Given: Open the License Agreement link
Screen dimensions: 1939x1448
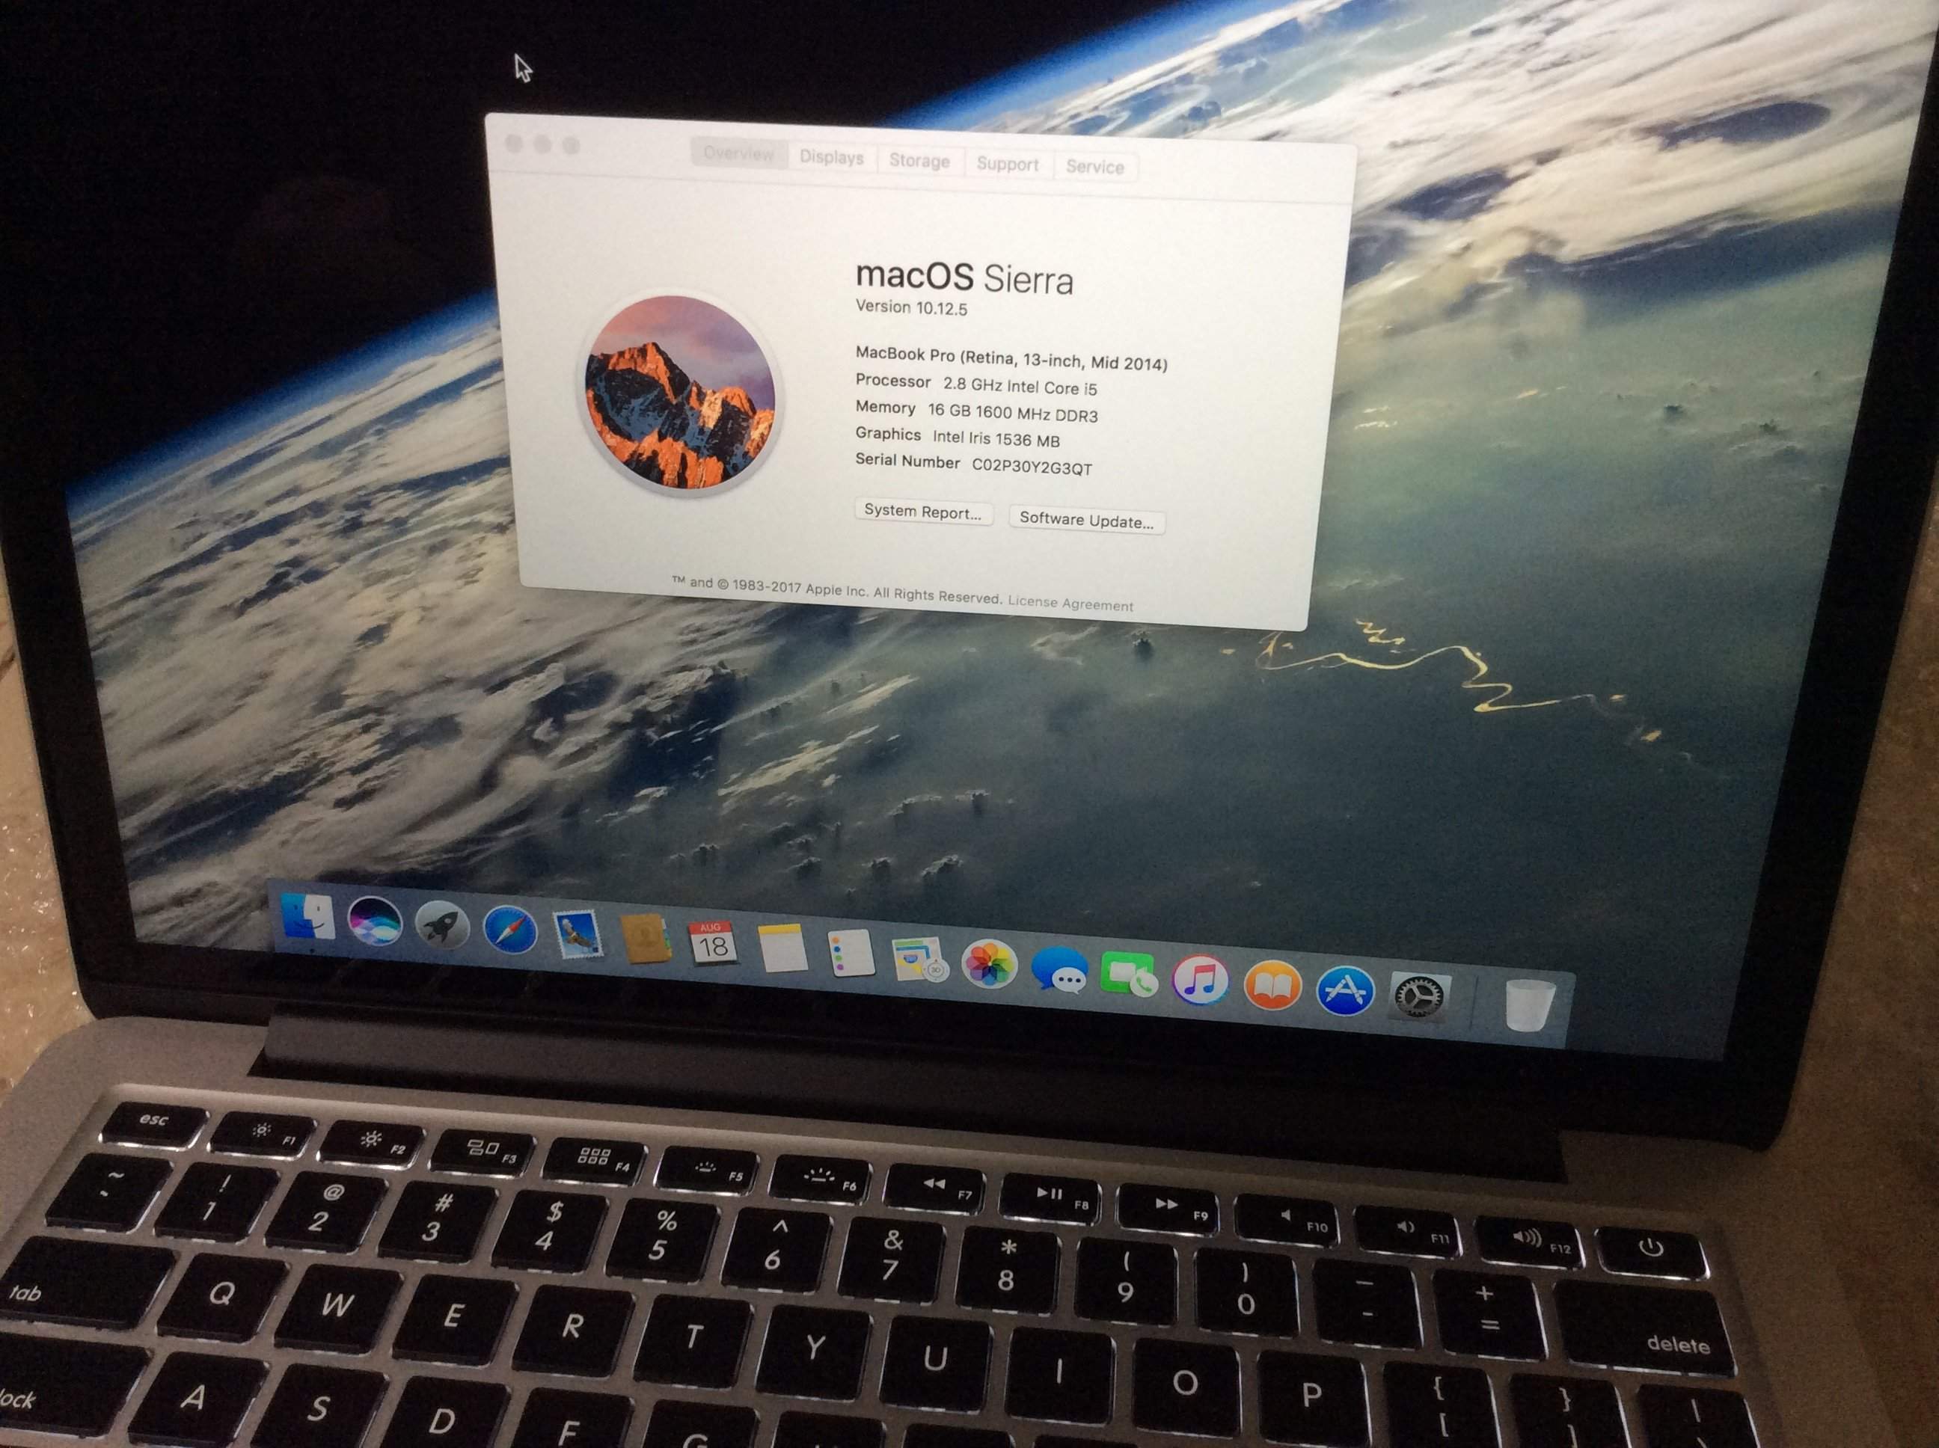Looking at the screenshot, I should tap(1070, 604).
